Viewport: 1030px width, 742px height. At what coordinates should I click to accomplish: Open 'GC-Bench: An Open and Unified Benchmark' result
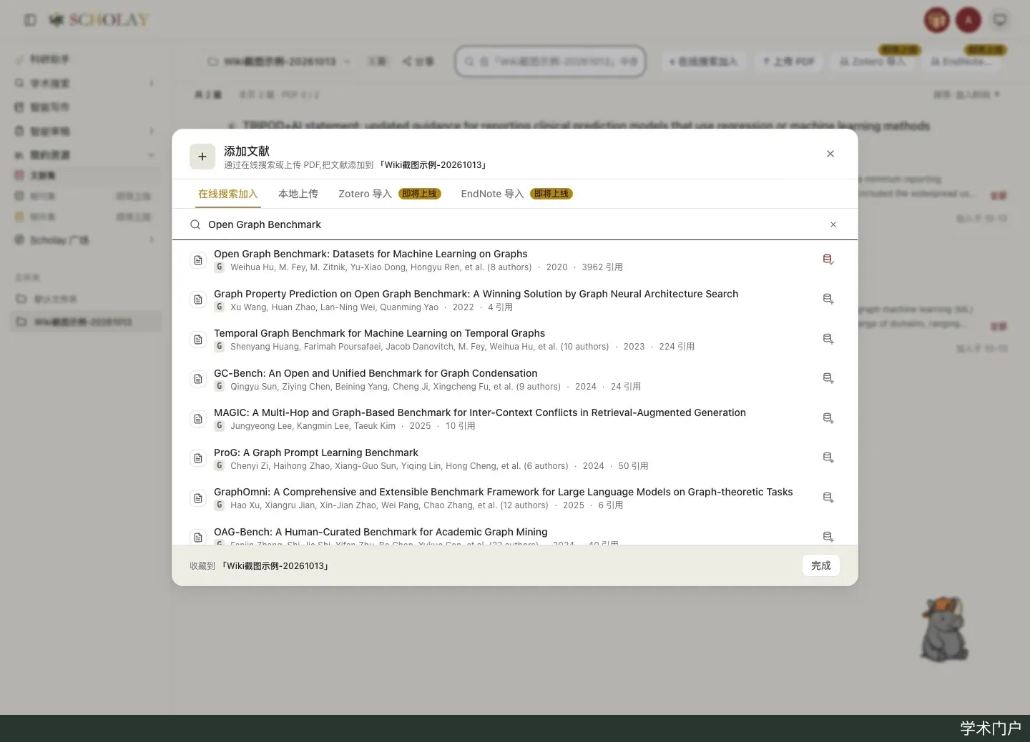tap(376, 373)
